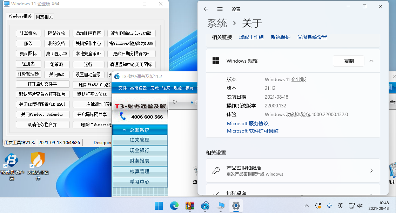The image size is (396, 213).
Task: Click the 清理通知中心无用图标 button
Action: (x=131, y=64)
